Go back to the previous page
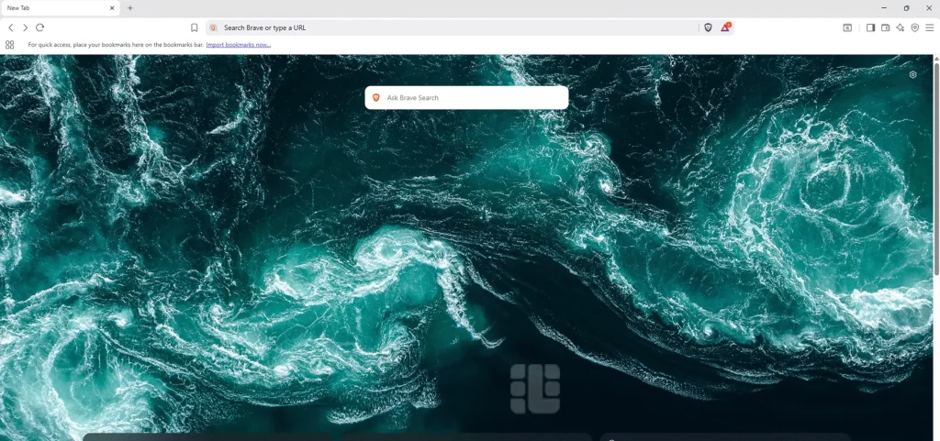The height and width of the screenshot is (441, 940). click(11, 28)
